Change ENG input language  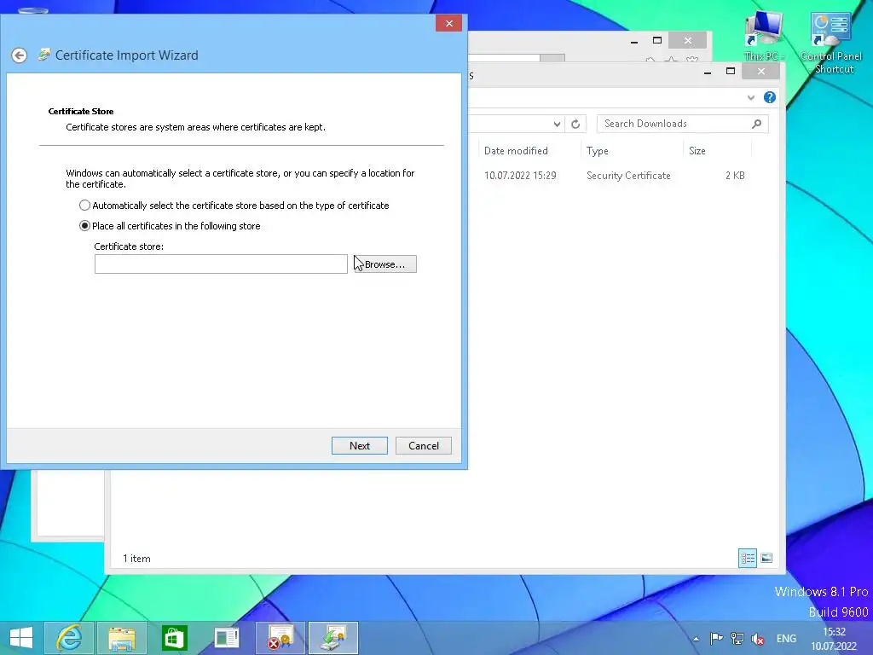point(786,638)
